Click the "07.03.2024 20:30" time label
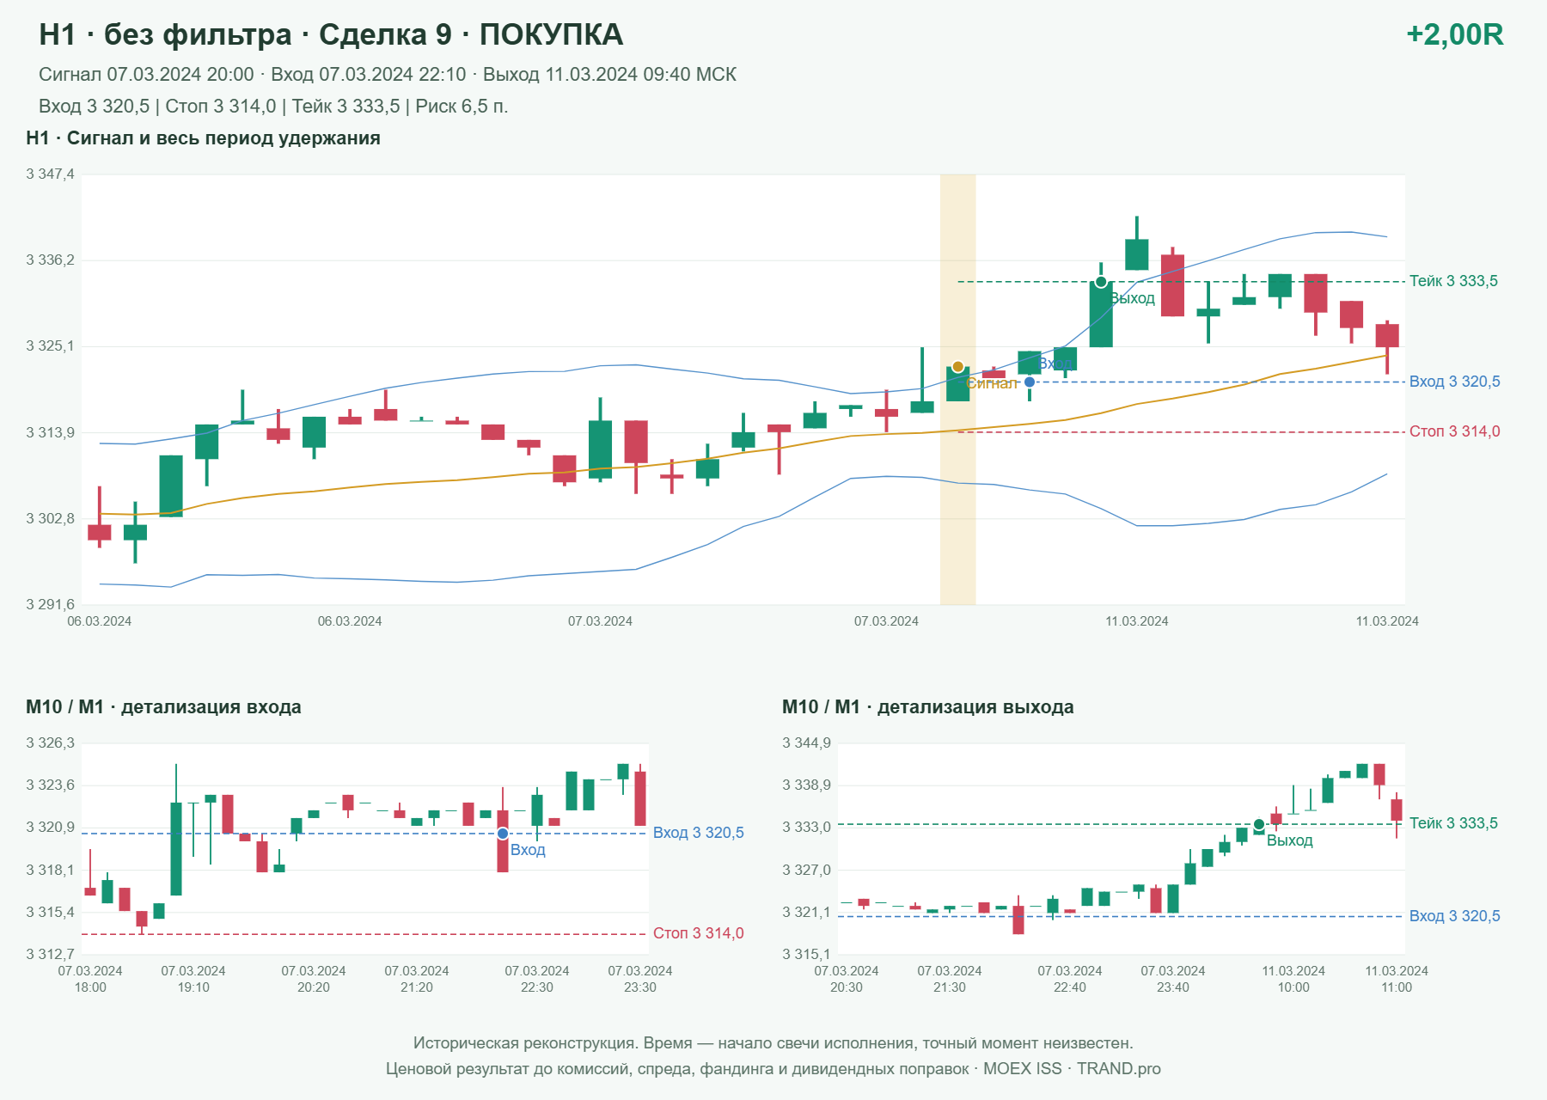Screen dimensions: 1547x1100 pos(847,979)
